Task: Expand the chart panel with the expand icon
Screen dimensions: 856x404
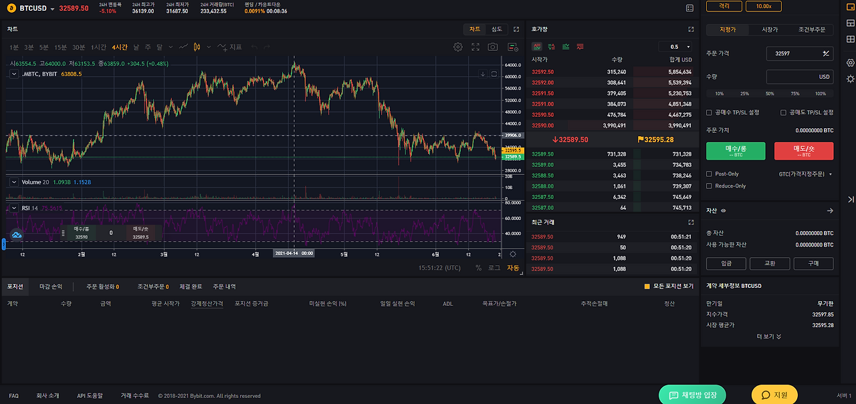Action: [516, 29]
